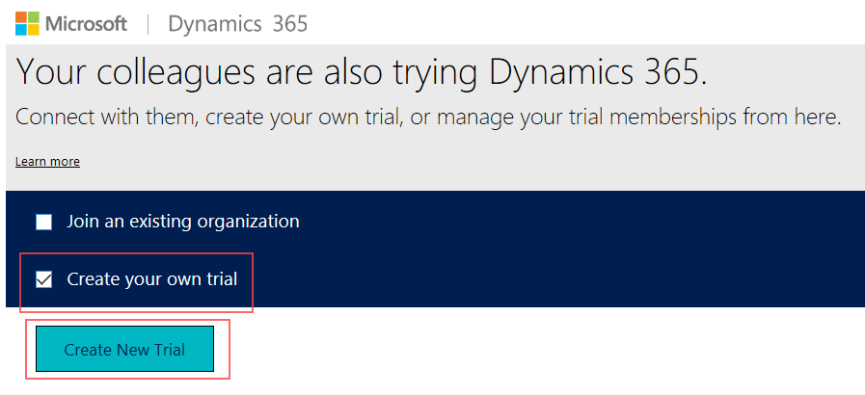
Task: Click the red square of the Microsoft logo
Action: click(20, 17)
